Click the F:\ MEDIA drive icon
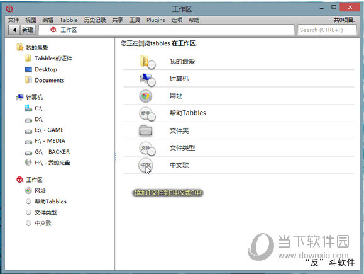The image size is (364, 274). (28, 142)
